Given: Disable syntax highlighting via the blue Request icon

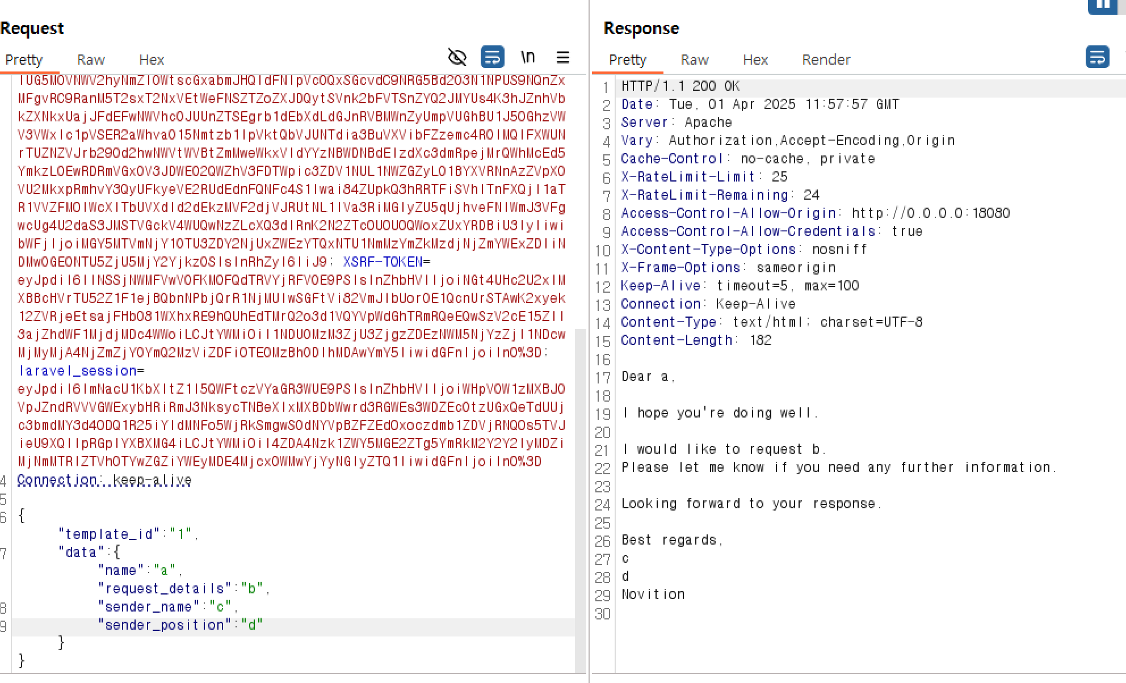Looking at the screenshot, I should click(492, 57).
